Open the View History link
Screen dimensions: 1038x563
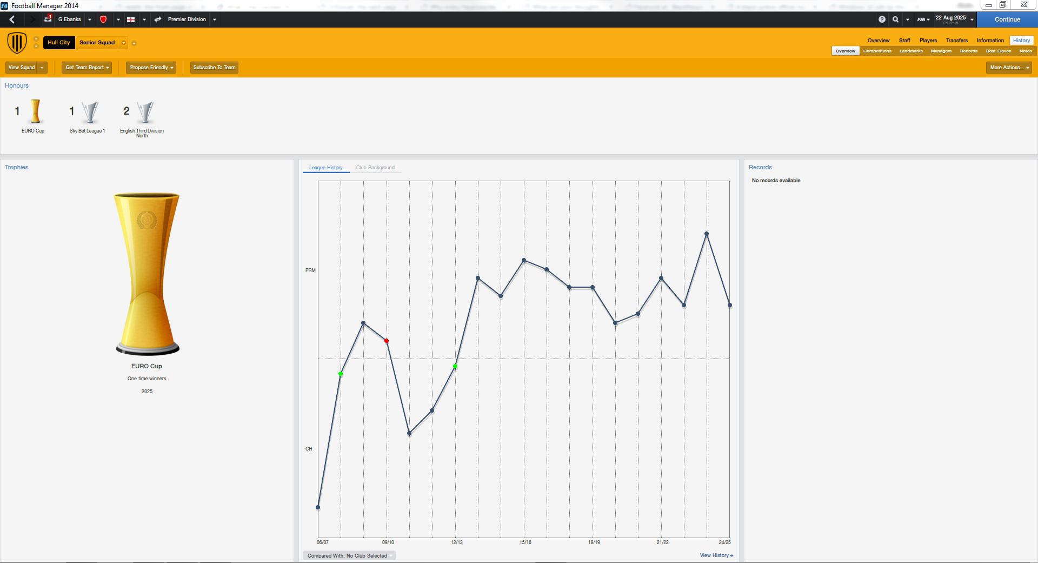pos(716,555)
